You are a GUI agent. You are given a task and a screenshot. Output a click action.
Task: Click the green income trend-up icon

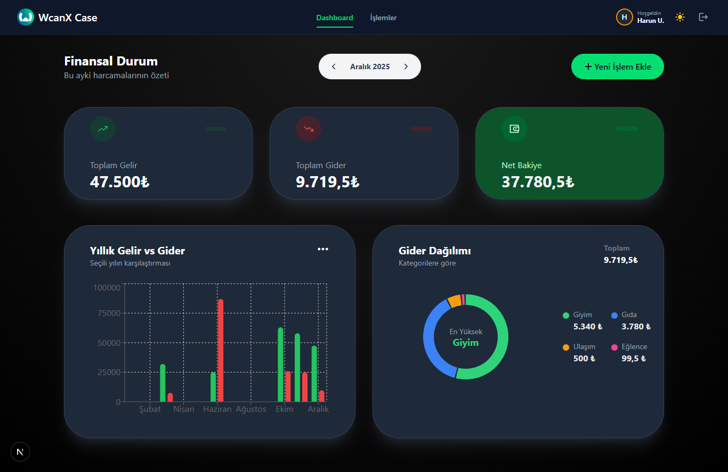tap(103, 129)
